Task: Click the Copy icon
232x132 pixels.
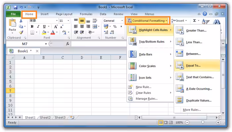Action: (21, 26)
